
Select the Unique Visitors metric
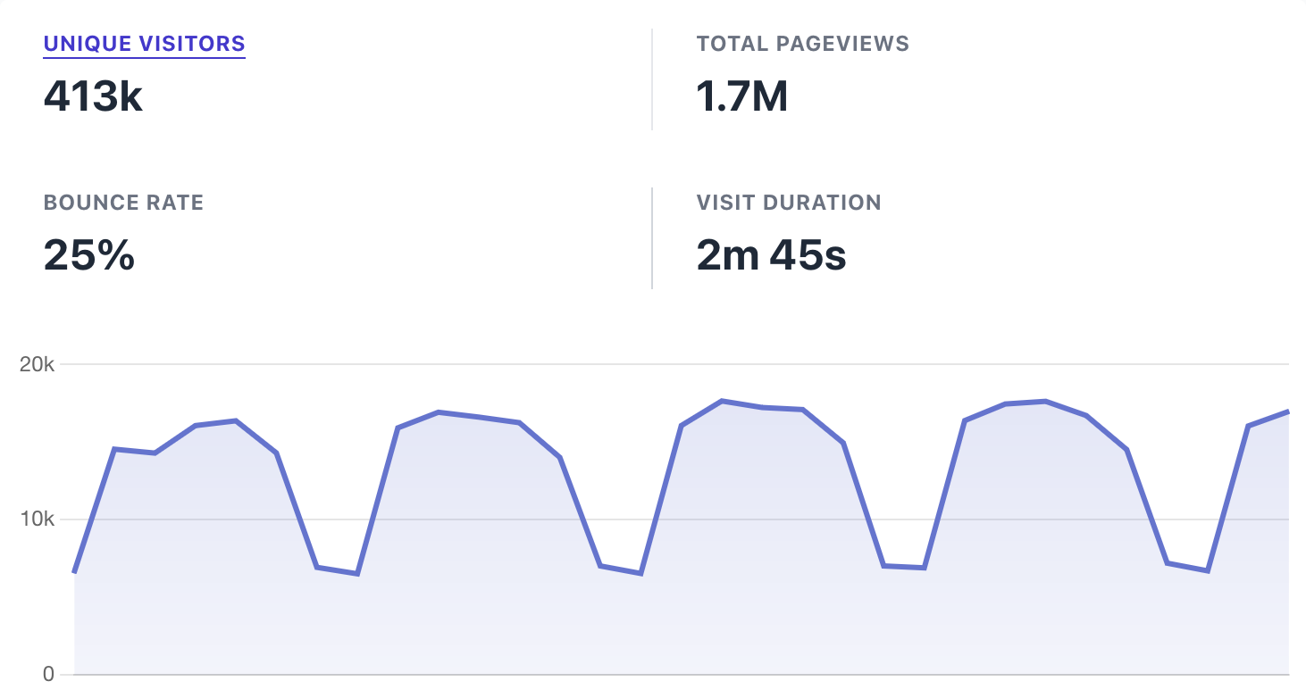click(x=144, y=44)
